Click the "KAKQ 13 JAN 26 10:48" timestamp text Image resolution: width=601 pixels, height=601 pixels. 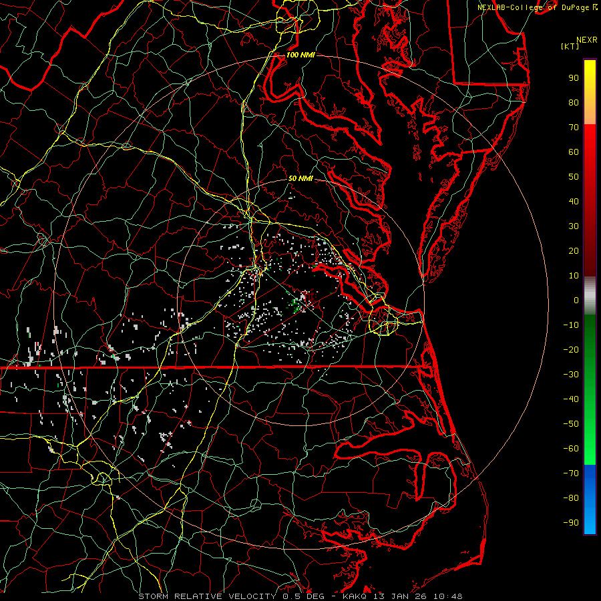coord(403,596)
